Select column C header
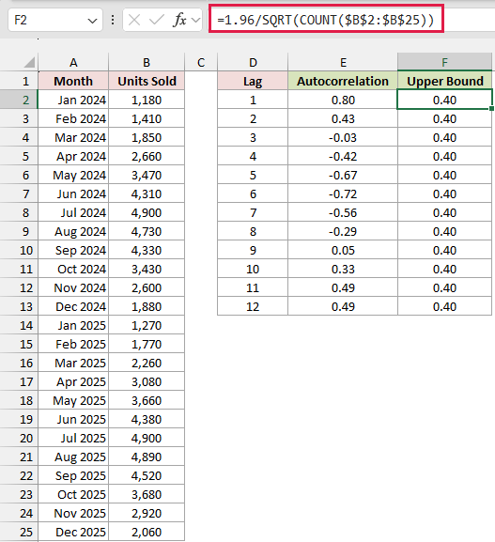 [201, 62]
